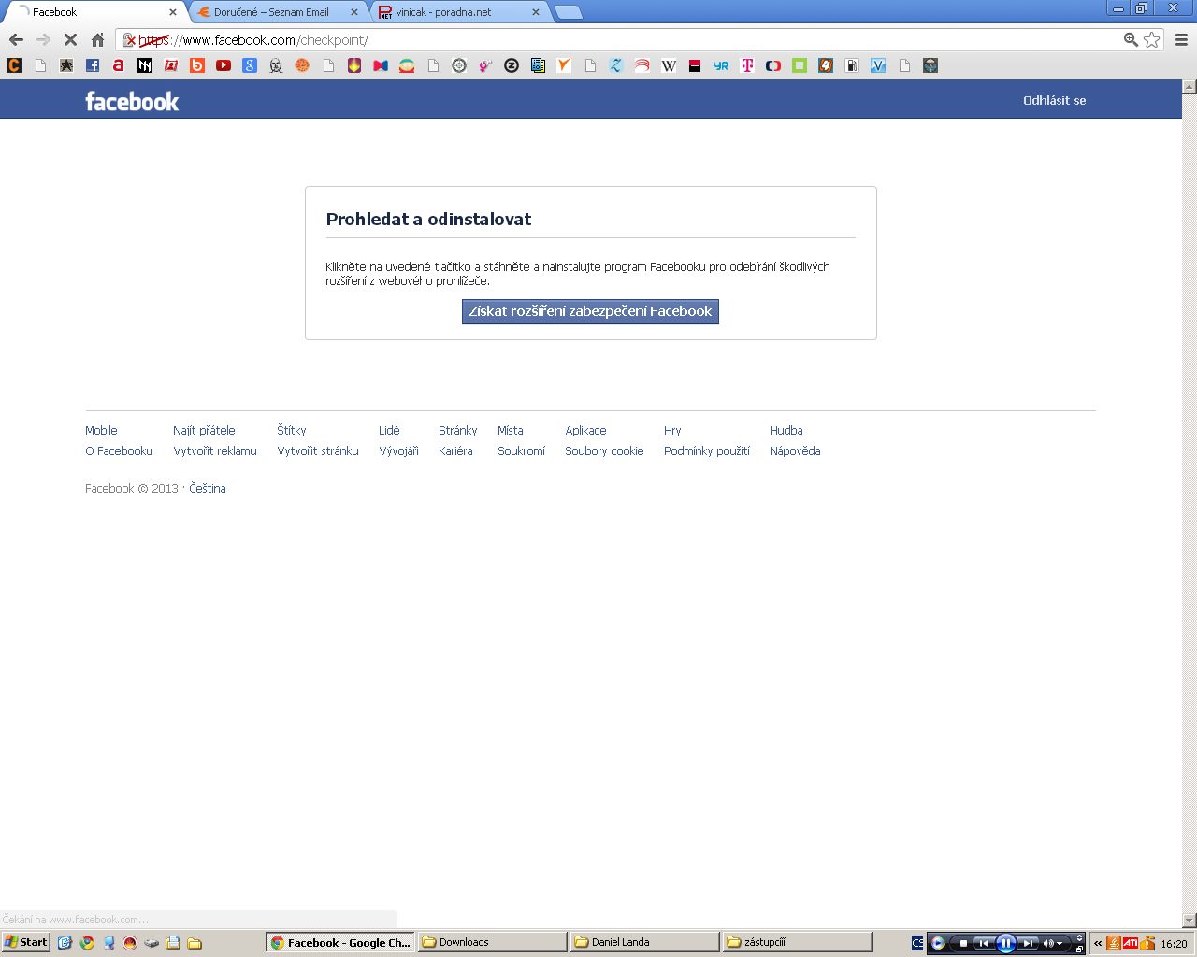Screen dimensions: 1197x957
Task: Switch to the Downloads folder taskbar button
Action: click(493, 942)
